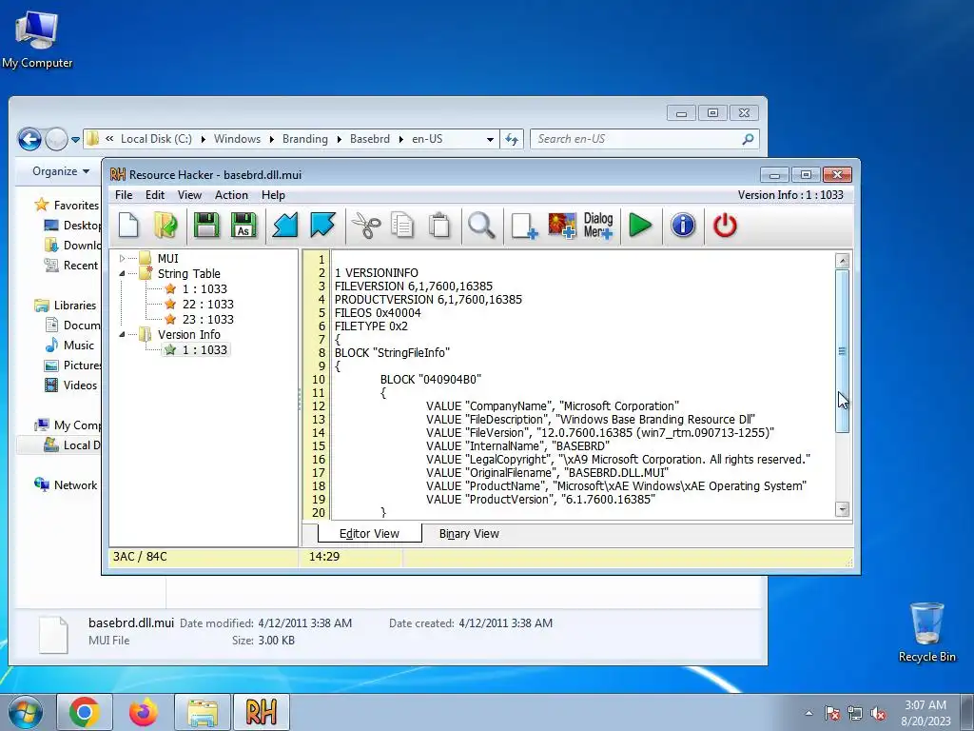Click Add new resource page icon

point(524,225)
